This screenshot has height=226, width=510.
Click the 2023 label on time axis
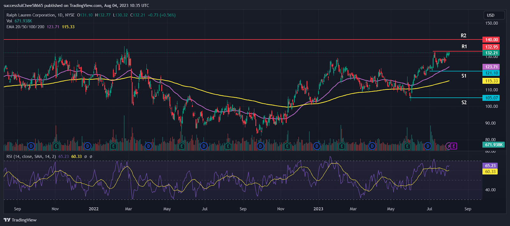[318, 209]
